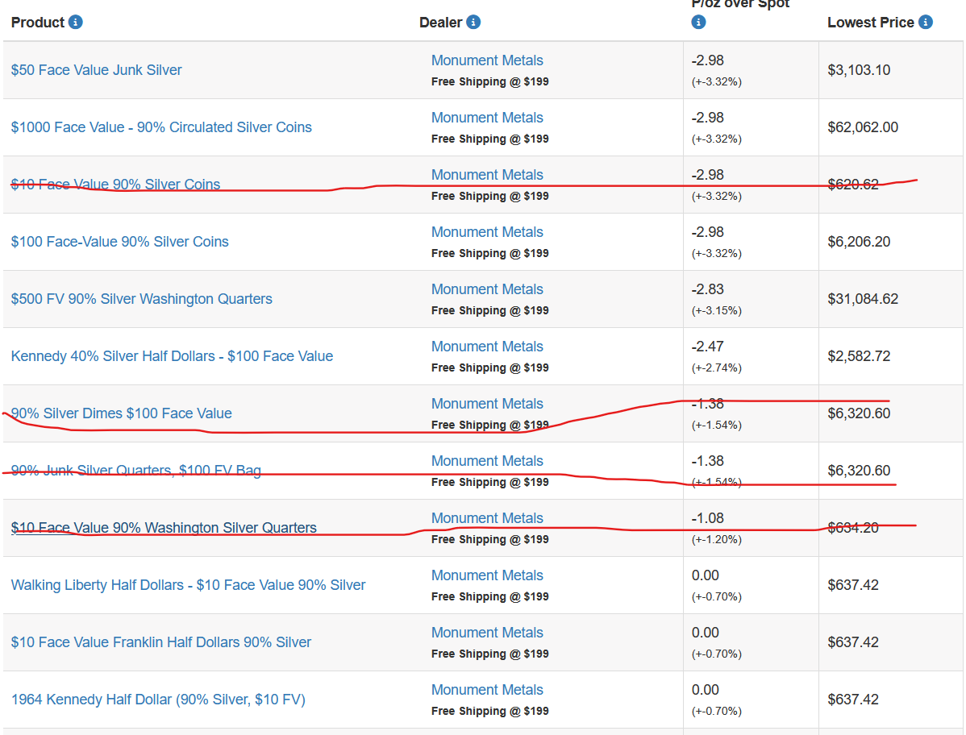Image resolution: width=966 pixels, height=735 pixels.
Task: Sort by the Dealer column header
Action: pos(440,22)
